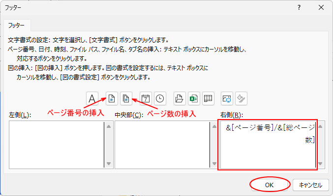The image size is (333, 196).
Task: Insert sheet name using the table icon
Action: tap(208, 98)
